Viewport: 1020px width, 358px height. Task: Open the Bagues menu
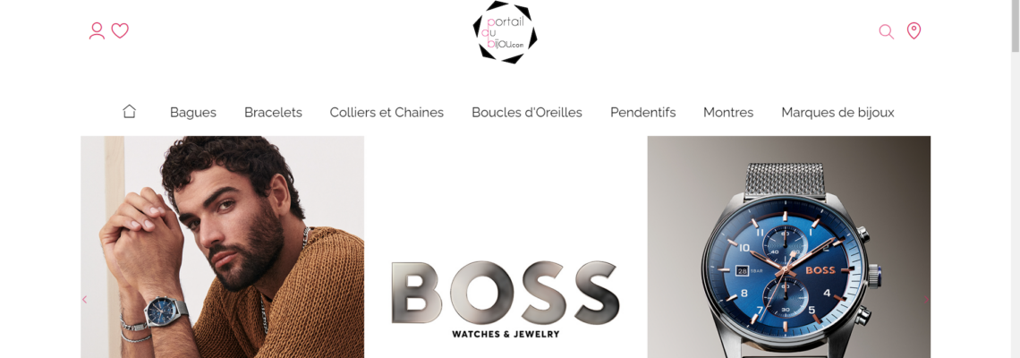coord(193,113)
